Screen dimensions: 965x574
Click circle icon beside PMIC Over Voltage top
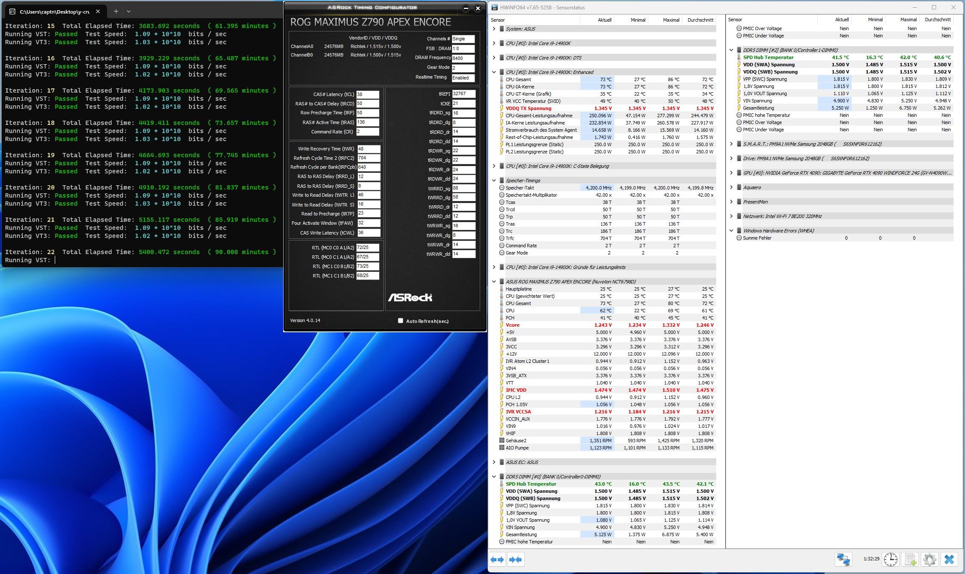(739, 28)
